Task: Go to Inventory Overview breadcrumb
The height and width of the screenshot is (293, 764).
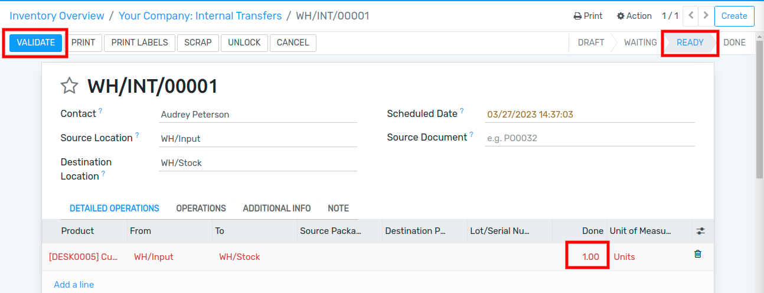Action: pos(57,16)
